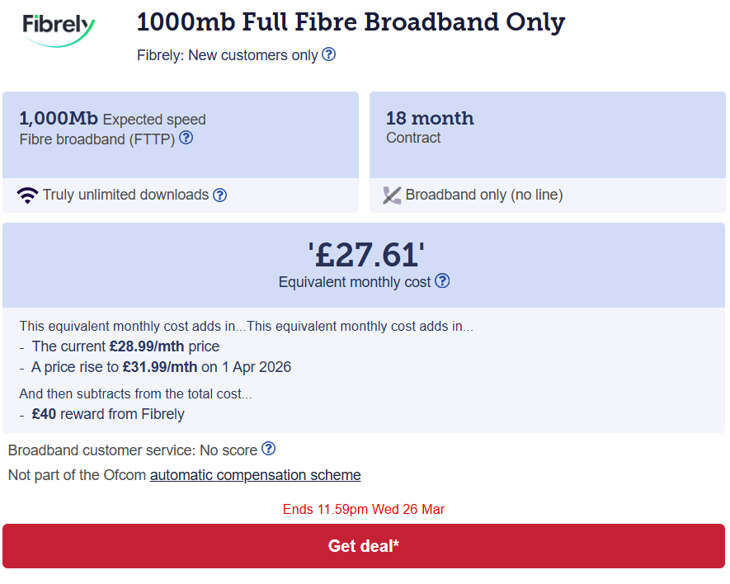Click the wifi icon for unlimited downloads

28,195
